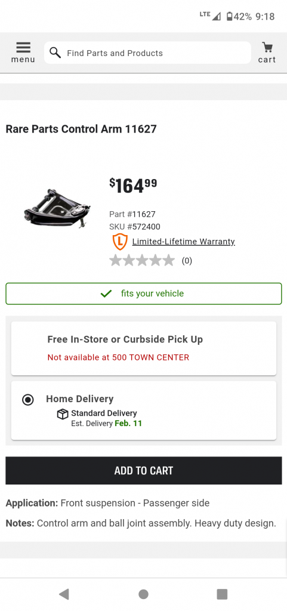This screenshot has width=287, height=611.
Task: Open the Limited-Lifetime Warranty link
Action: click(x=183, y=242)
